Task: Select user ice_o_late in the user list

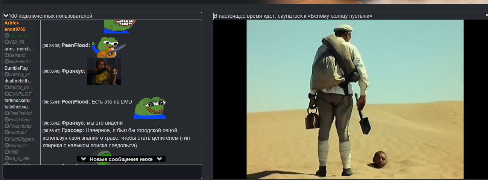Action: pyautogui.click(x=20, y=159)
